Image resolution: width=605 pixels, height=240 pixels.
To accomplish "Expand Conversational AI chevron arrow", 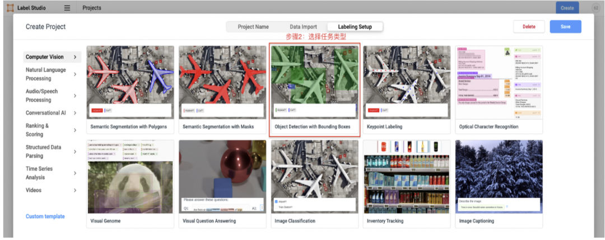I will 75,113.
